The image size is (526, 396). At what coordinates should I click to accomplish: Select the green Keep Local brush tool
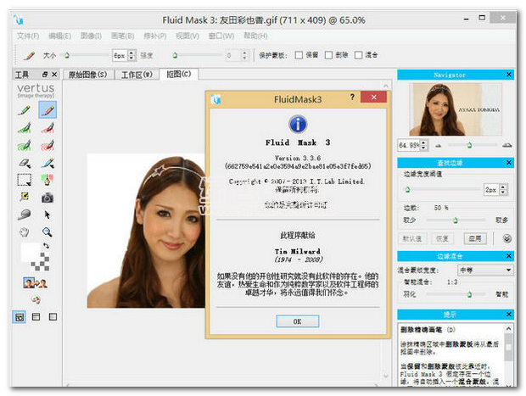(x=24, y=128)
